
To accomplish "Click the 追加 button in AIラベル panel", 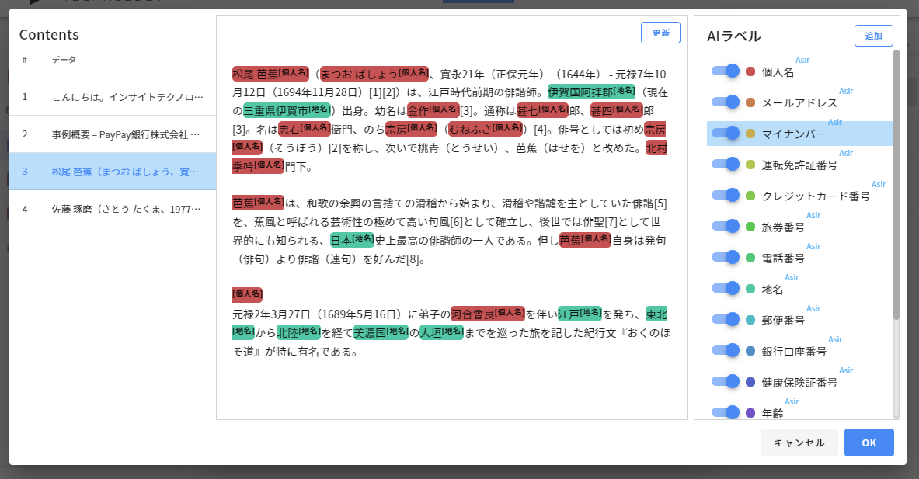I will click(873, 36).
